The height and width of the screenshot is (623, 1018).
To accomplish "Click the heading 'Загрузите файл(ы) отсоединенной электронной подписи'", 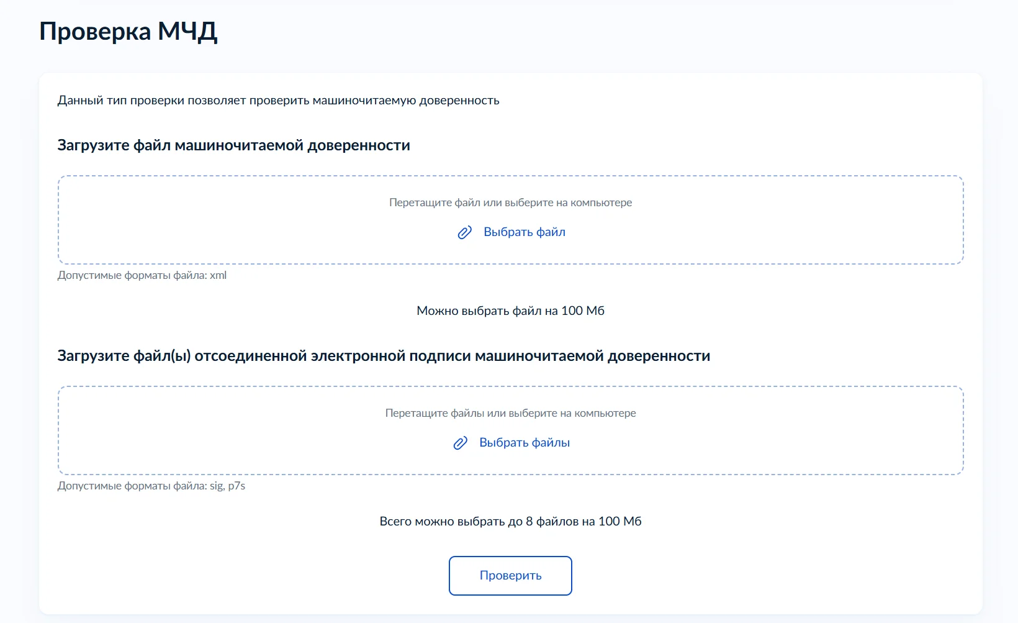I will [264, 356].
